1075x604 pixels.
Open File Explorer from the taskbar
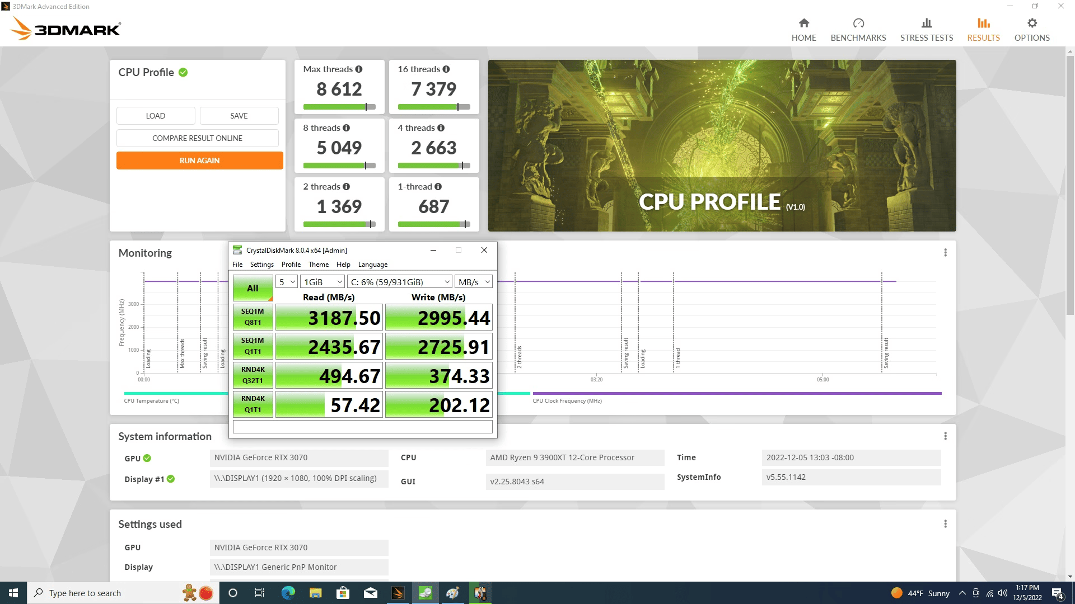click(x=315, y=593)
